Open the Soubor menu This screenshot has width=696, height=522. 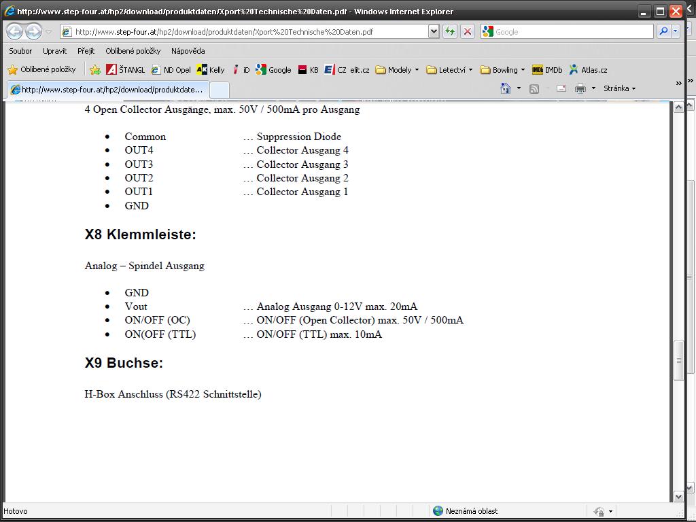pyautogui.click(x=20, y=51)
